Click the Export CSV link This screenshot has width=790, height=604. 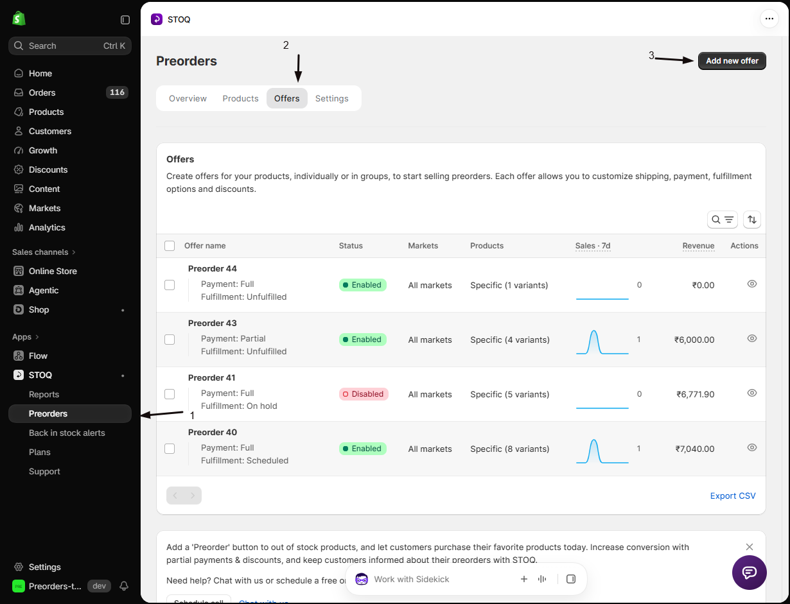pyautogui.click(x=733, y=496)
